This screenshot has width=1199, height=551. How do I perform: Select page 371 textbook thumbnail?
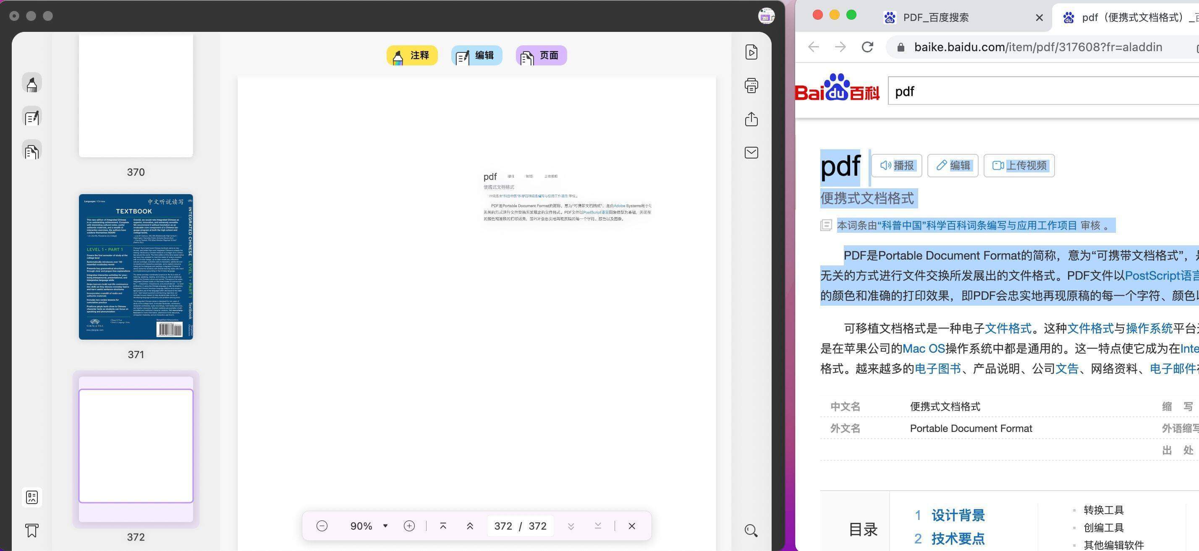(136, 267)
